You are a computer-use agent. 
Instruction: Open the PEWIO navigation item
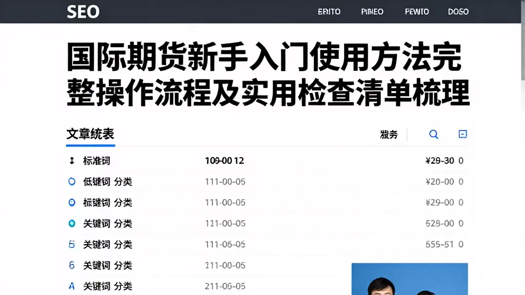tap(416, 12)
